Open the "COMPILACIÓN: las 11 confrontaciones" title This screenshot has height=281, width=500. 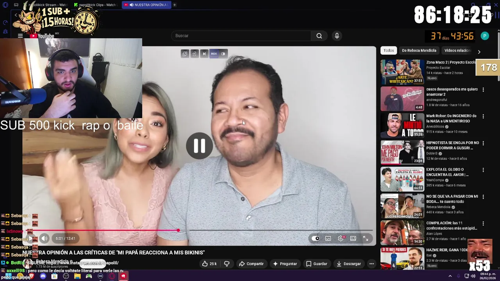tap(452, 226)
